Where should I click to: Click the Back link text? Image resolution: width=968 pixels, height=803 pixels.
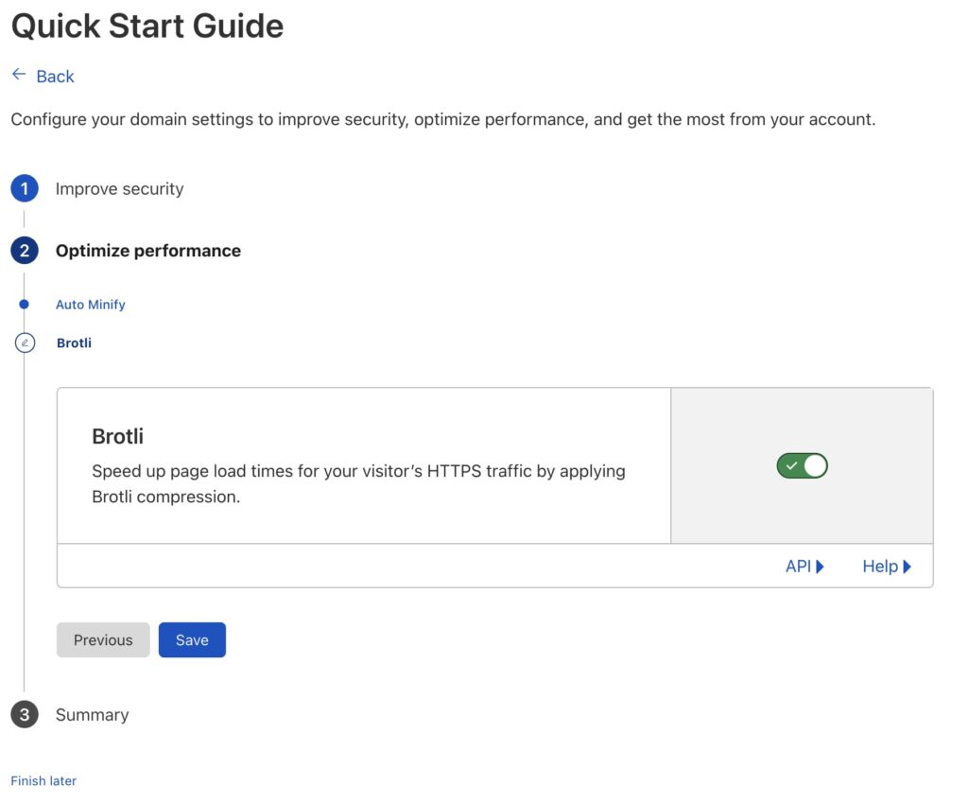pos(55,76)
